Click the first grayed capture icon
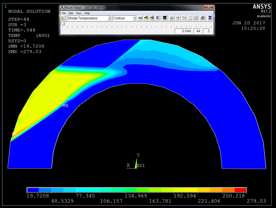Image resolution: width=276 pixels, height=208 pixels. pos(178,18)
